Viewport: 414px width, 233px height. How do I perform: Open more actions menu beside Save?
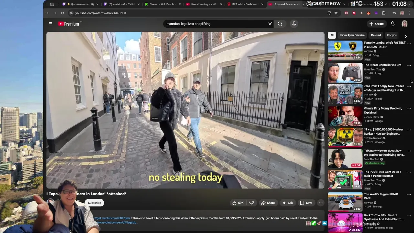point(321,203)
